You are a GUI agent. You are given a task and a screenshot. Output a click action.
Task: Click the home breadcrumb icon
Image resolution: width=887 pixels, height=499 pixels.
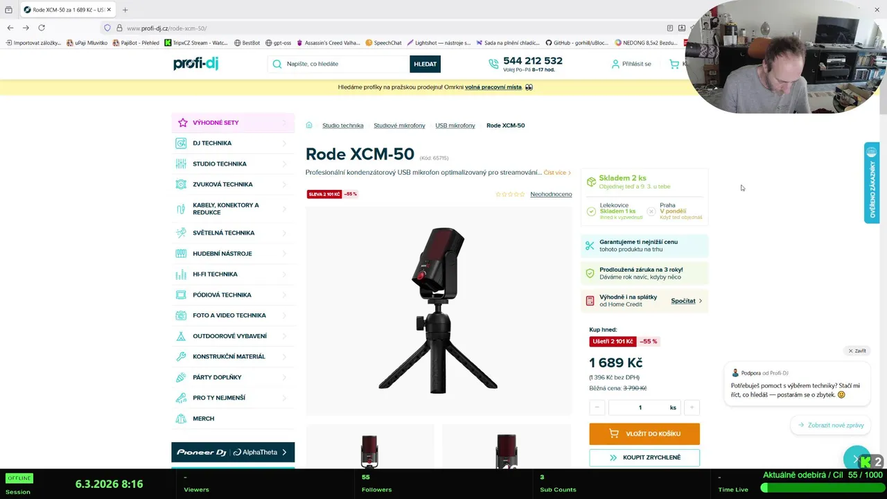309,125
